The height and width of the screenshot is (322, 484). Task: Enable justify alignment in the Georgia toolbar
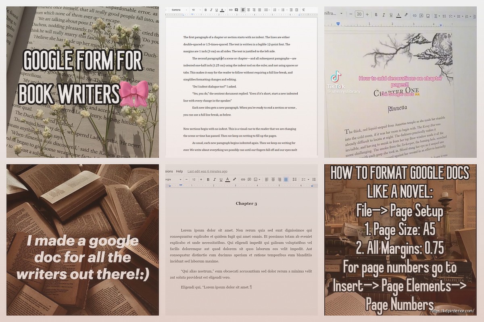tap(286, 180)
